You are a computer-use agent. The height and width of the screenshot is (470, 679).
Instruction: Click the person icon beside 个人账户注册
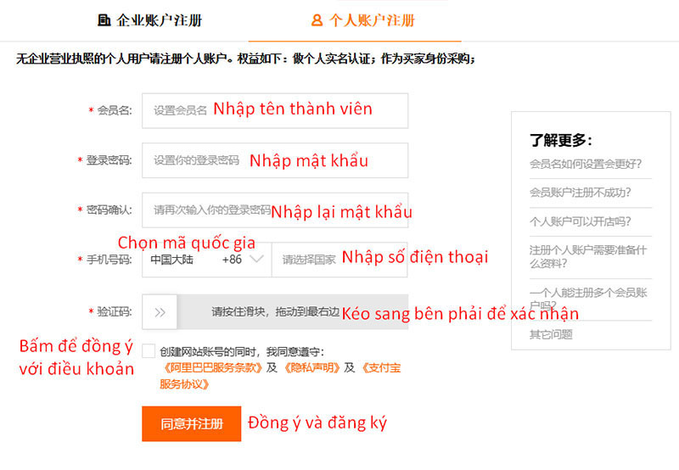click(317, 20)
